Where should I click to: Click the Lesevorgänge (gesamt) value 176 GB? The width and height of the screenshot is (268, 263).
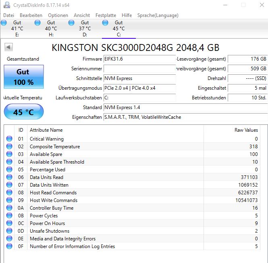248,59
